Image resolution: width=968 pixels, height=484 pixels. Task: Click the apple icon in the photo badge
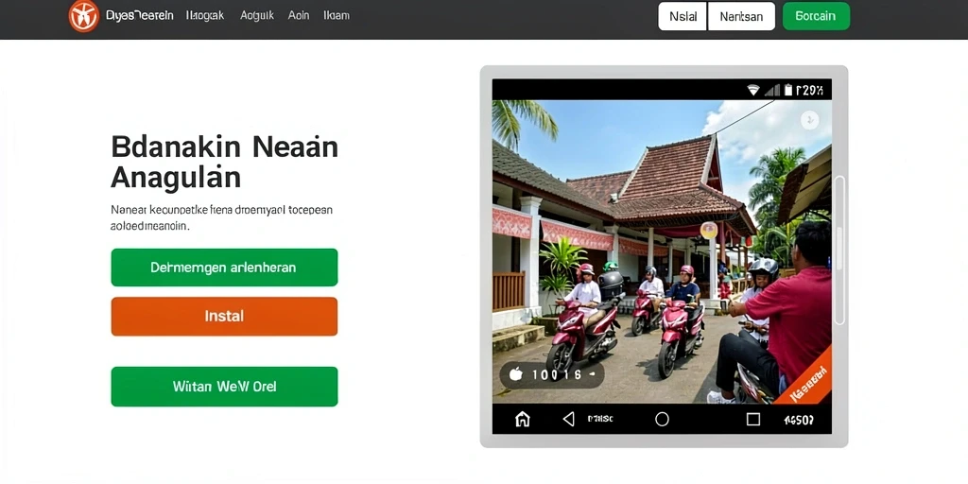[515, 374]
